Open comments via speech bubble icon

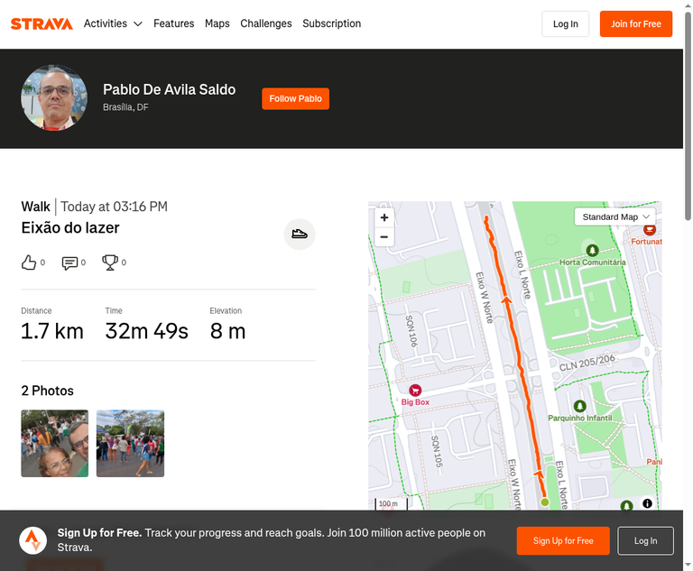(x=69, y=263)
